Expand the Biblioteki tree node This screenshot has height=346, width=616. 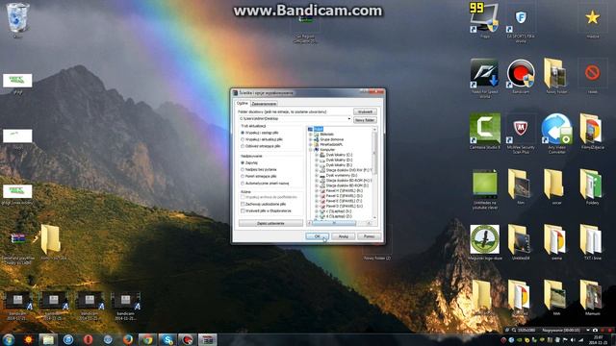click(311, 135)
